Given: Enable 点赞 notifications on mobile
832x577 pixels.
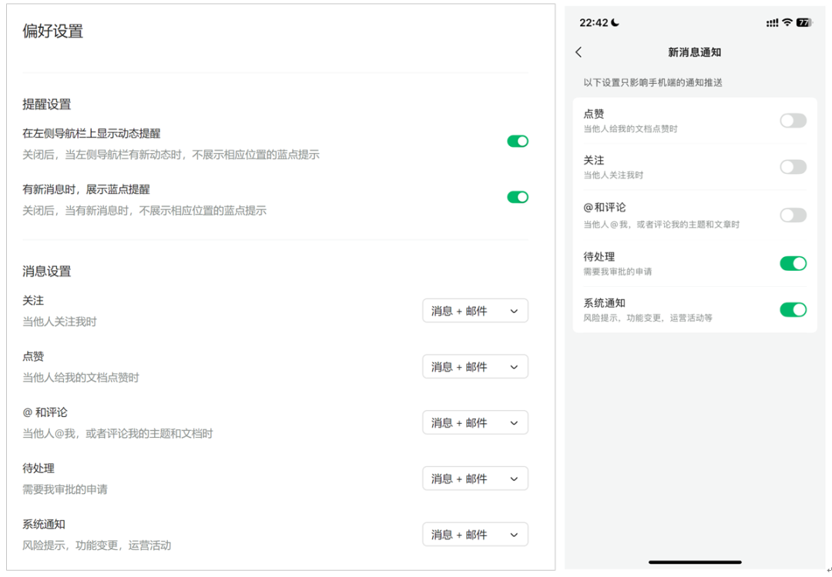Looking at the screenshot, I should (793, 120).
